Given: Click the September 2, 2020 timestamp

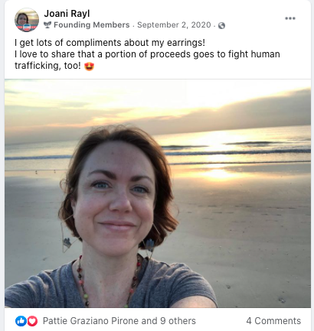Looking at the screenshot, I should point(174,25).
